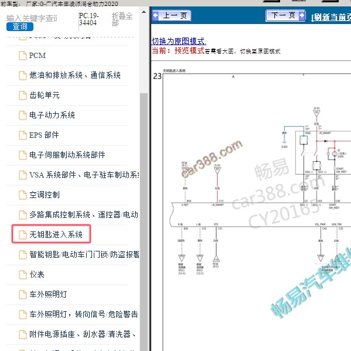The image size is (351, 351).
Task: Click the left arrow icon on 上一页
Action: click(155, 15)
